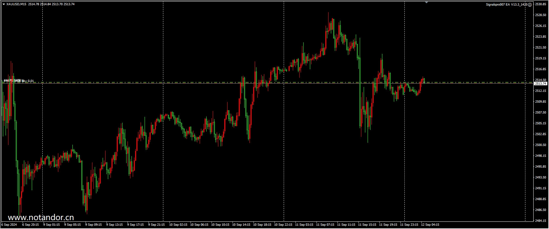Click the 2521.50 price scale label
Viewport: 549px width, 229px height.
(x=540, y=48)
